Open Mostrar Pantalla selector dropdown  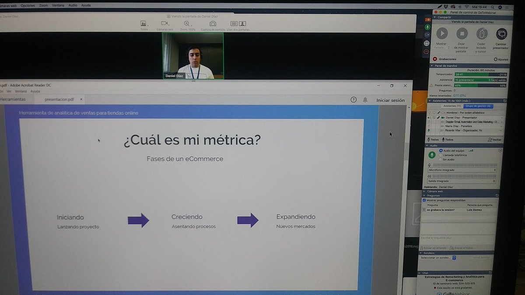(x=441, y=48)
